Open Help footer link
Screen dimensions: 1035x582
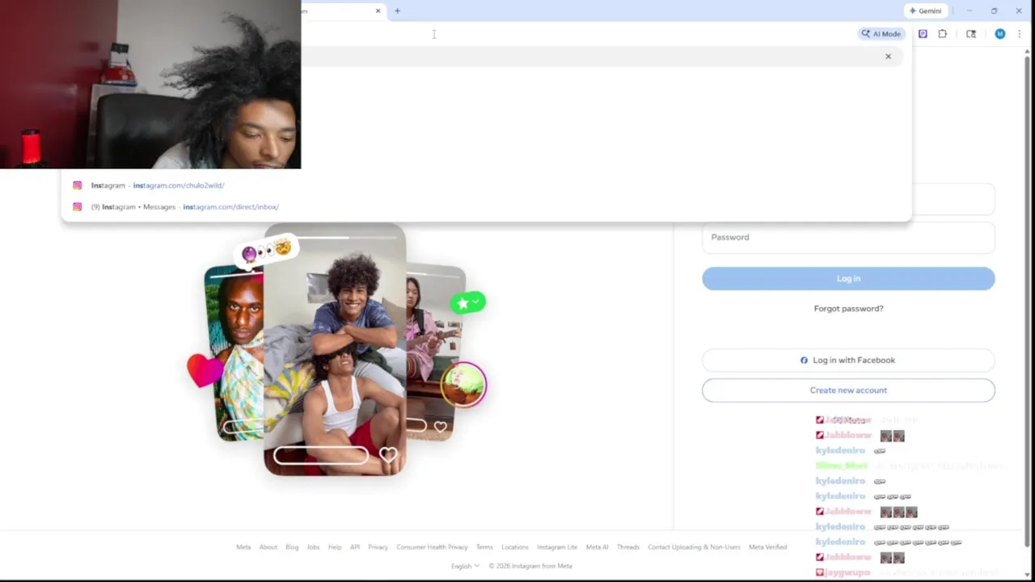click(x=335, y=547)
